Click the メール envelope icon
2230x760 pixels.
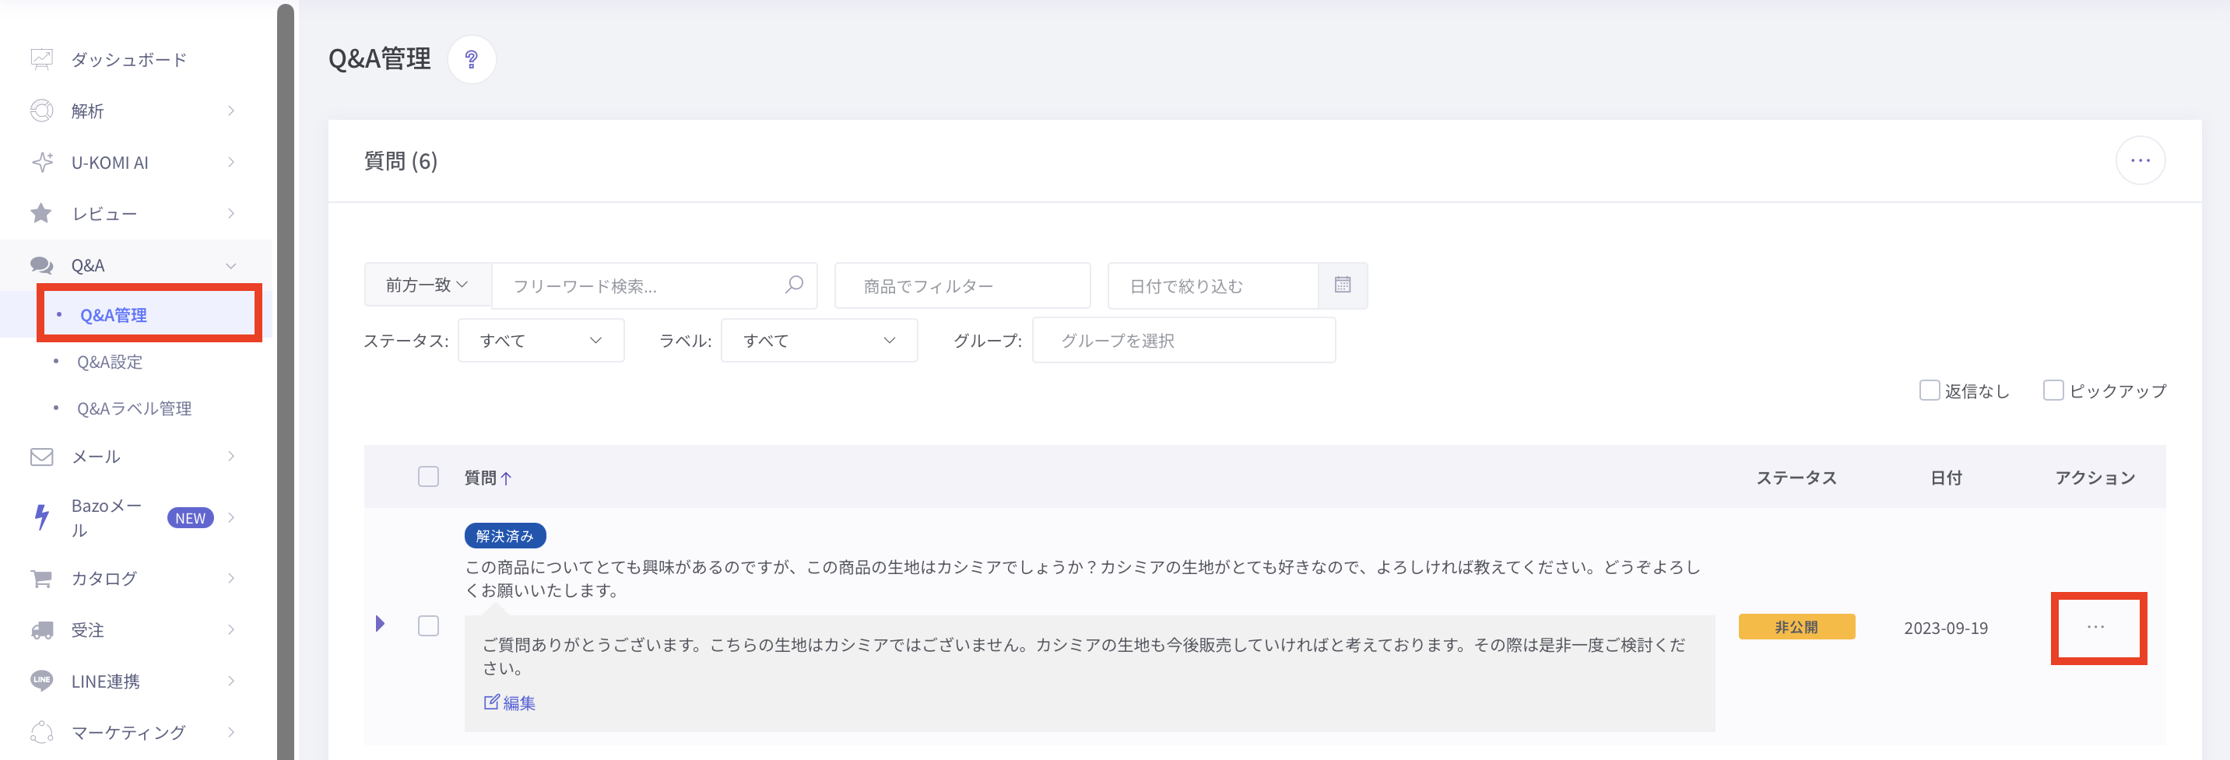[41, 456]
